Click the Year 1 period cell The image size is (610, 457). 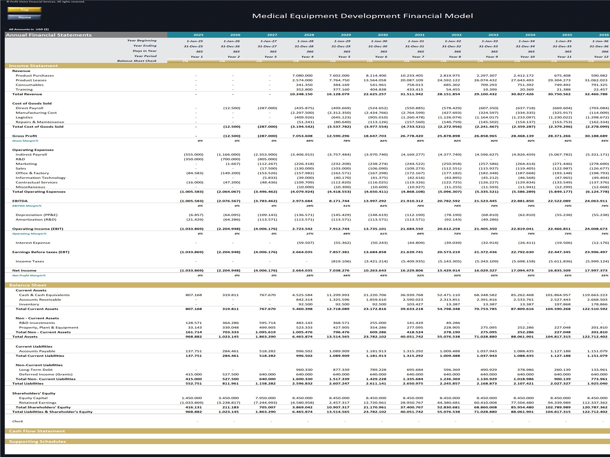coord(197,57)
